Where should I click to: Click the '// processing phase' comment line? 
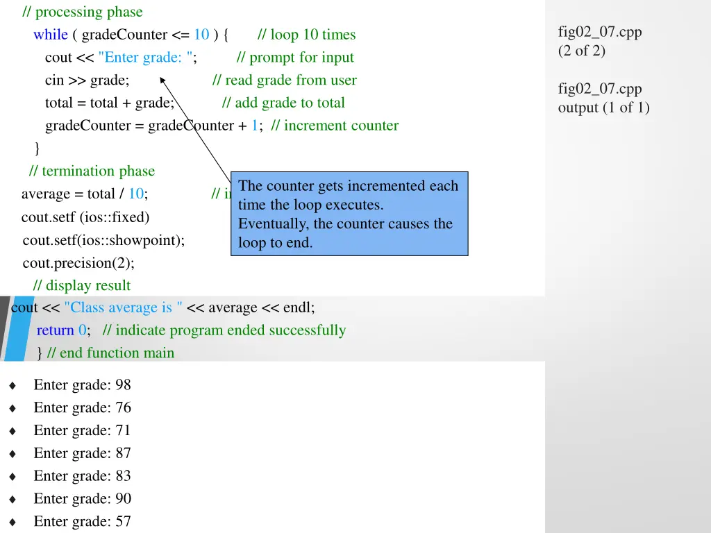click(83, 12)
